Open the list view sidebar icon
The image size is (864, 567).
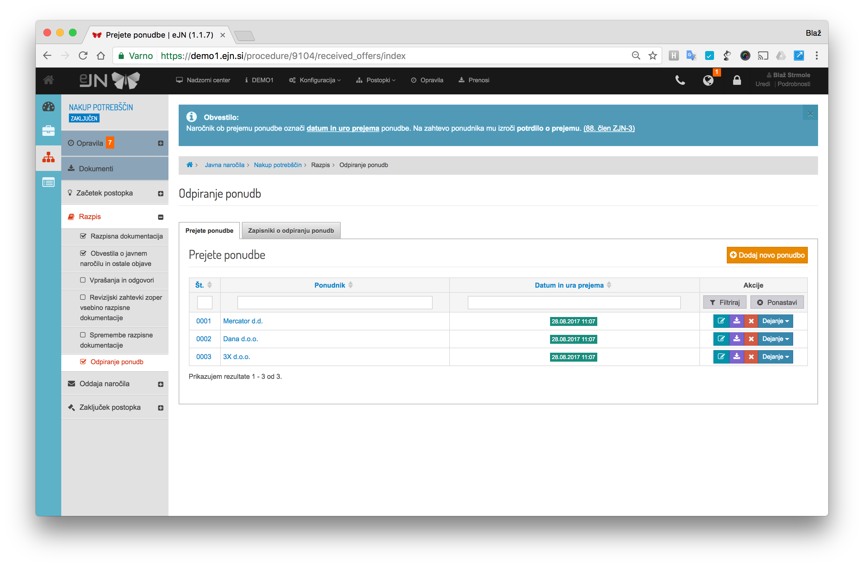point(48,182)
